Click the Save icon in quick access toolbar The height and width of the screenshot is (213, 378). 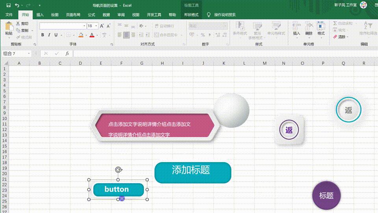[x=9, y=5]
